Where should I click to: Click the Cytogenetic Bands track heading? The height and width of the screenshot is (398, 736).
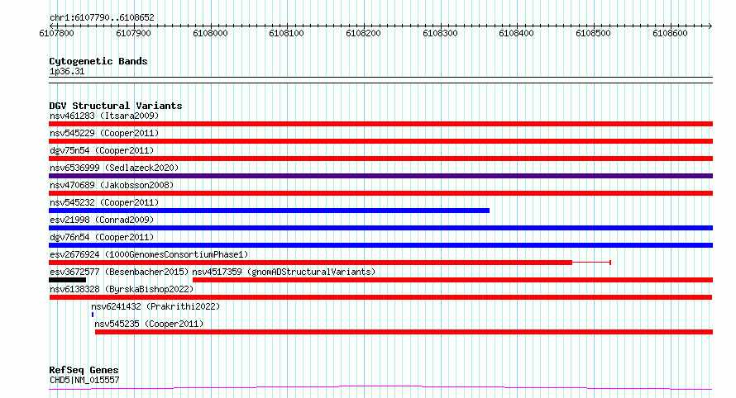click(x=98, y=61)
